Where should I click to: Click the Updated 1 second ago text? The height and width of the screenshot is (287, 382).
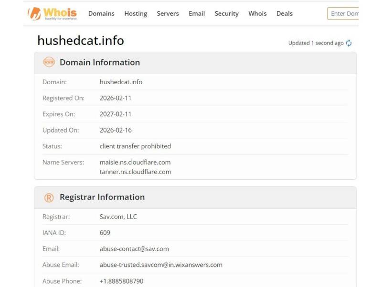(315, 43)
